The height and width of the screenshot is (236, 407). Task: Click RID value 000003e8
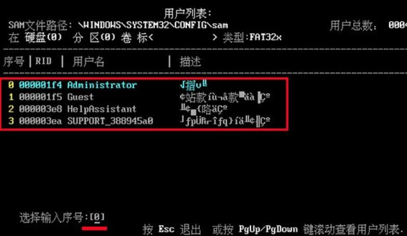tap(41, 109)
